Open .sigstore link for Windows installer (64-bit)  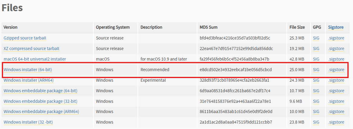(x=336, y=70)
